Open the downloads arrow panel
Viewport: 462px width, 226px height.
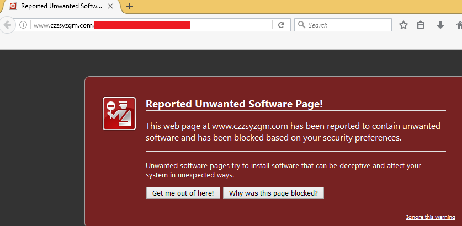(x=440, y=25)
